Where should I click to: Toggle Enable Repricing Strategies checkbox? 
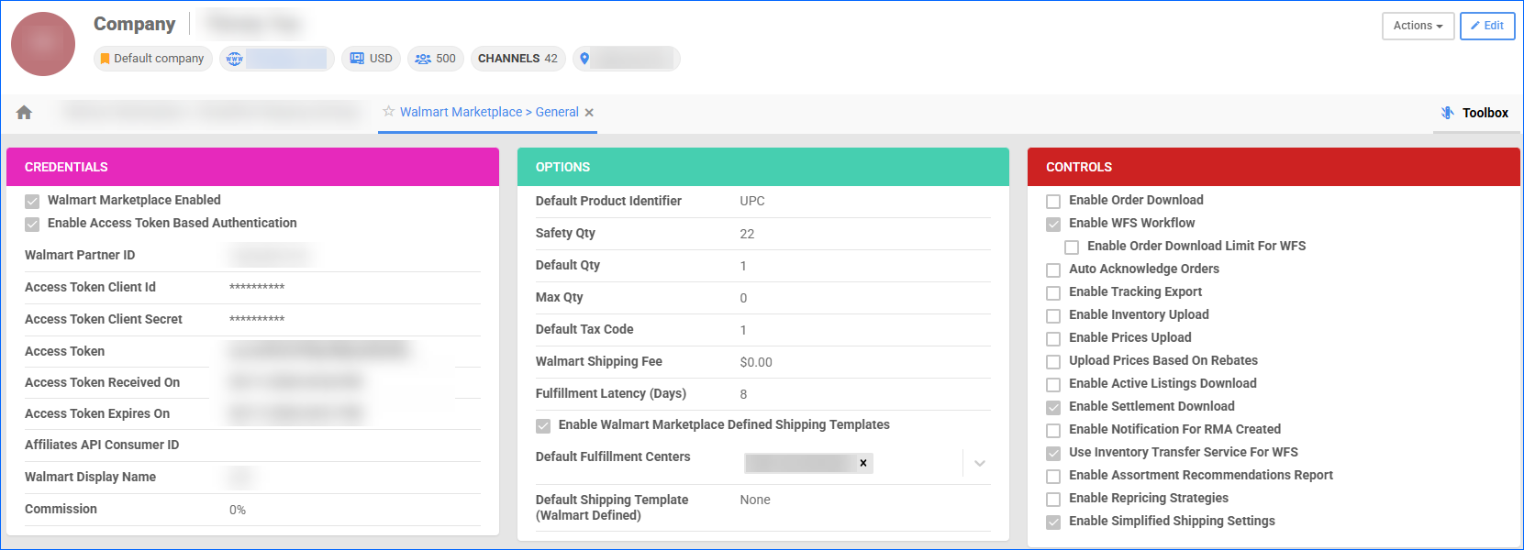pos(1053,499)
